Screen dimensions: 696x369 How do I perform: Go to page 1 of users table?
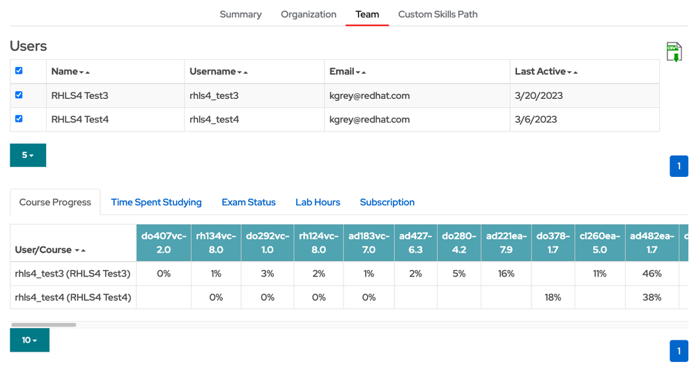[x=678, y=166]
